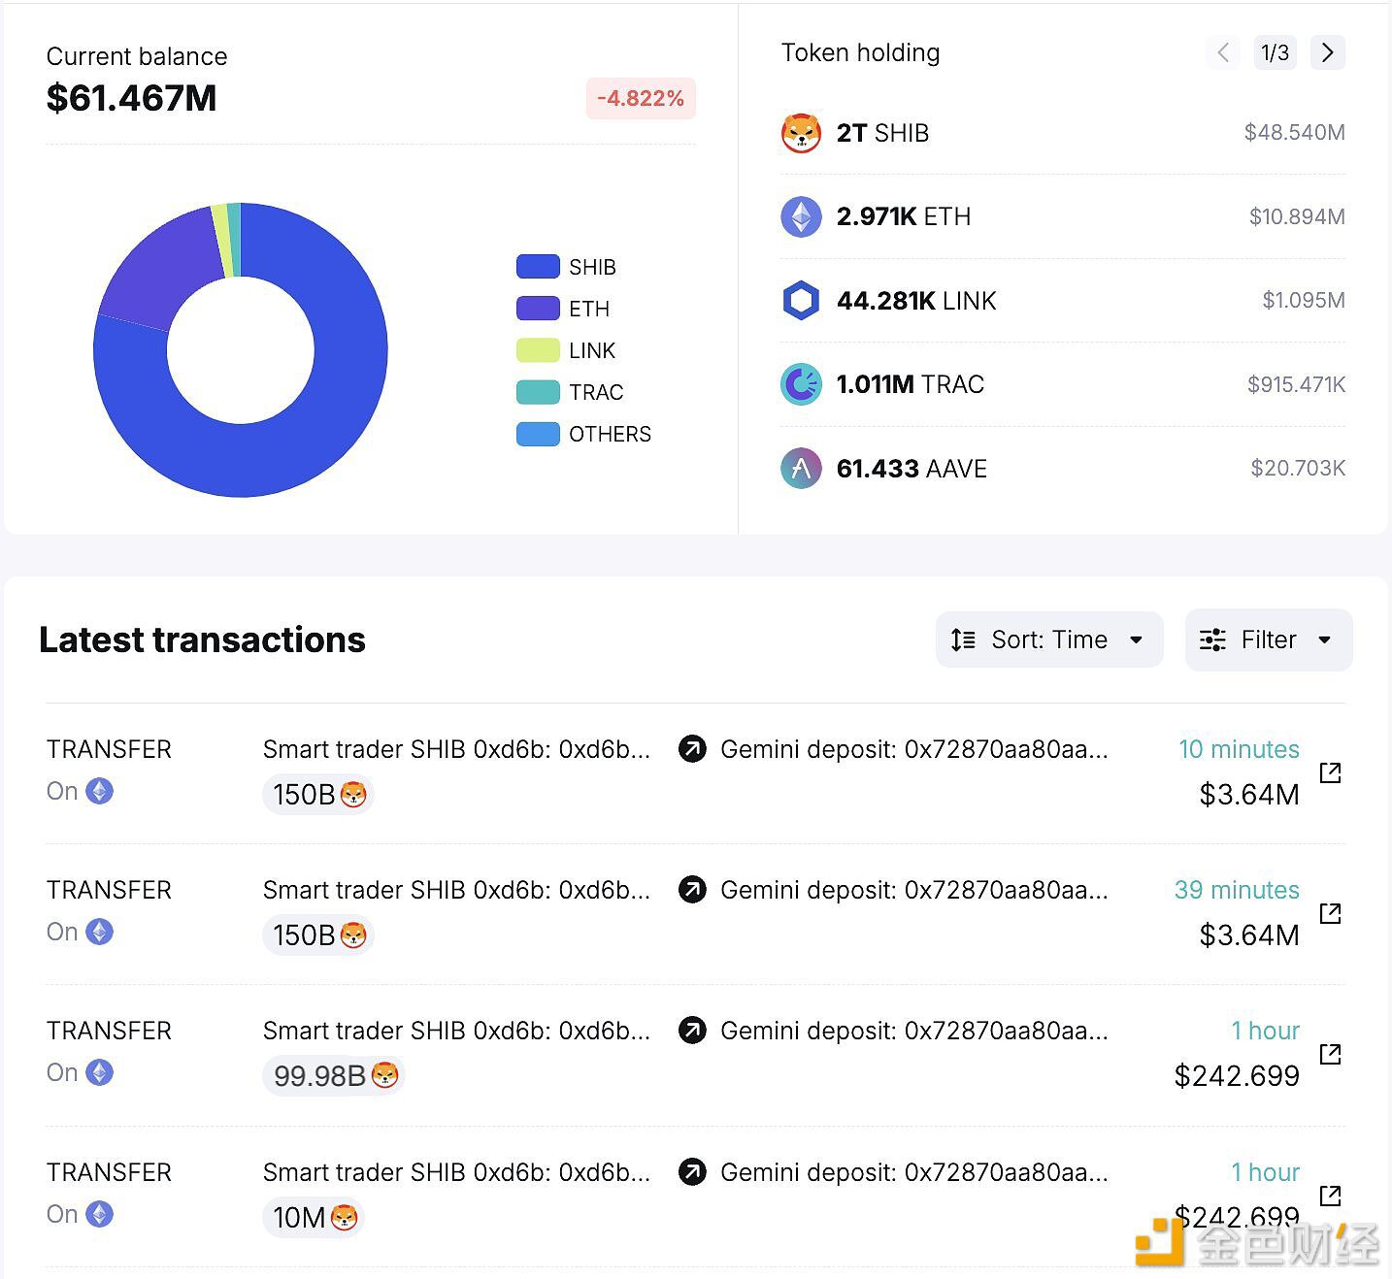Open external link for 10 minutes transaction
1392x1279 pixels.
1330,772
